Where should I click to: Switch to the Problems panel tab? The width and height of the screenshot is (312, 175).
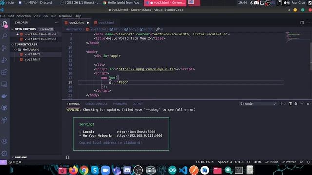(x=120, y=104)
